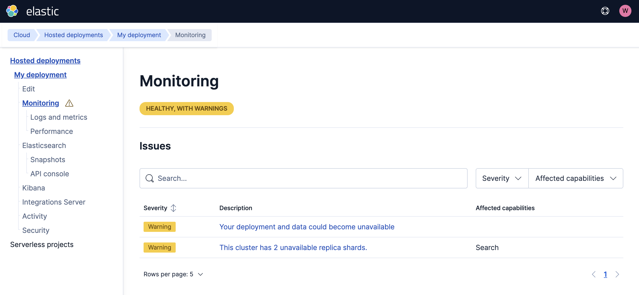Click the HEALTHY, WITH WARNINGS badge
Screen dimensions: 639x295
click(x=186, y=109)
